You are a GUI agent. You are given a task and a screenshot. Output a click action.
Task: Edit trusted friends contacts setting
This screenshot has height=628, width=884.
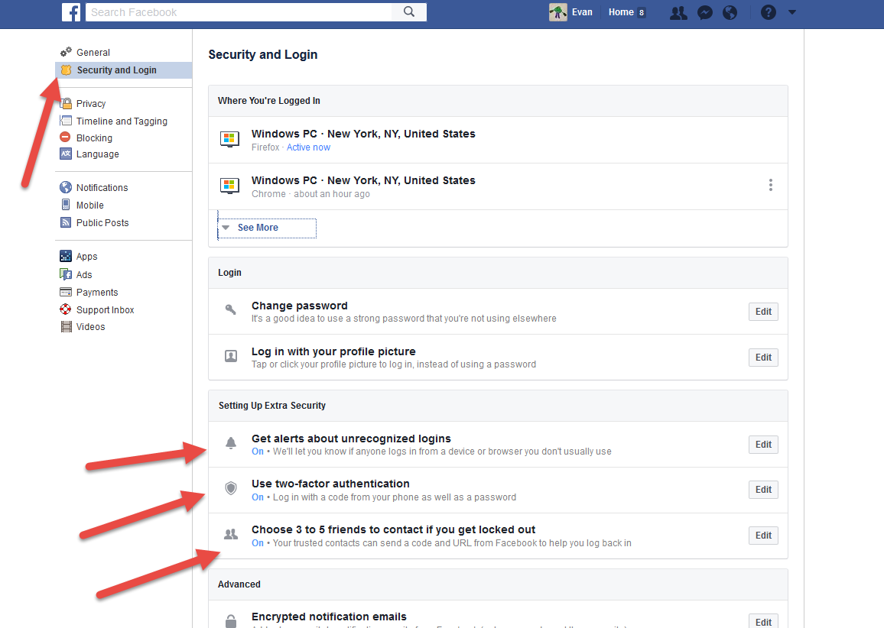click(763, 535)
